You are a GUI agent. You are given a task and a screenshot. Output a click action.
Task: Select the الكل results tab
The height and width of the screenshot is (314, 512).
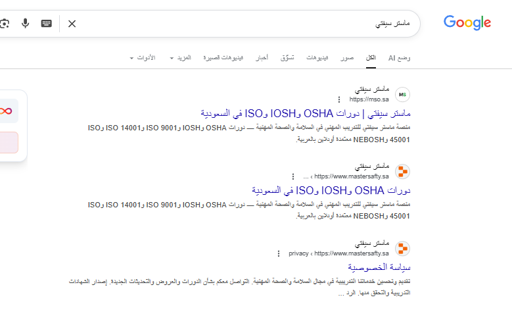pos(371,58)
